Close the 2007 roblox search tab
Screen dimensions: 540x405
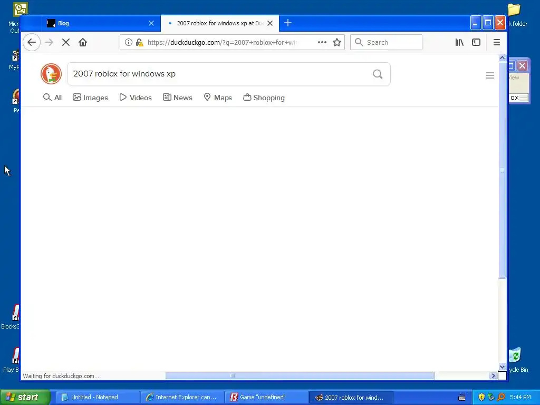coord(270,23)
